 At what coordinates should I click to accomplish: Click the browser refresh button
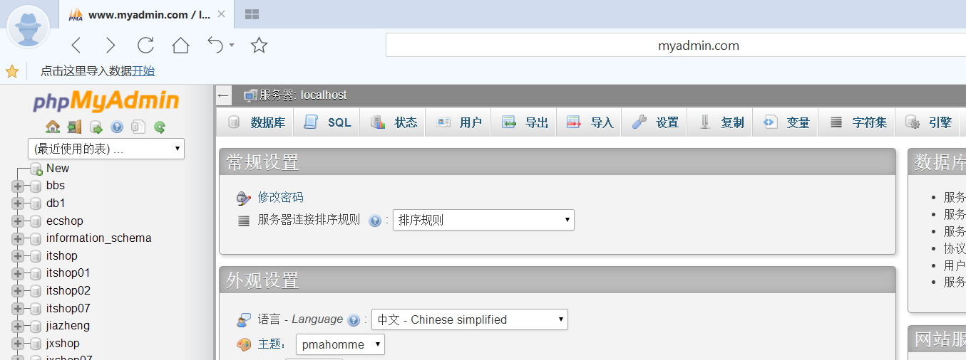coord(145,46)
